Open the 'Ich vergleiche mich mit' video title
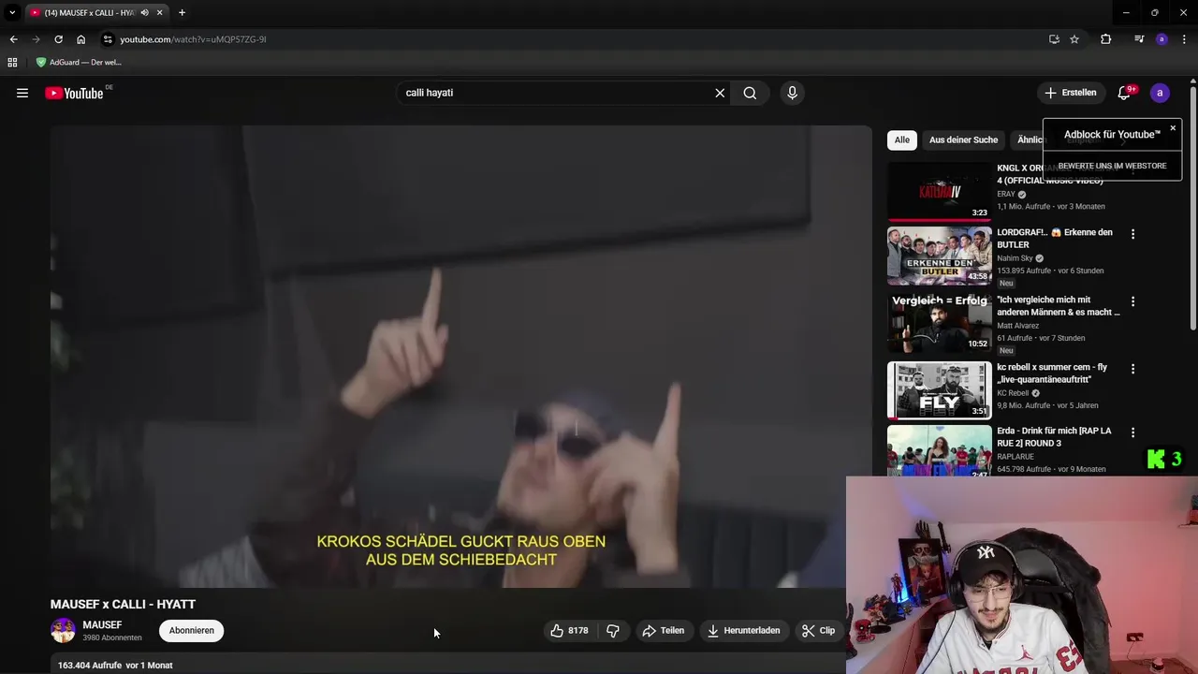Image resolution: width=1198 pixels, height=674 pixels. coord(1058,306)
